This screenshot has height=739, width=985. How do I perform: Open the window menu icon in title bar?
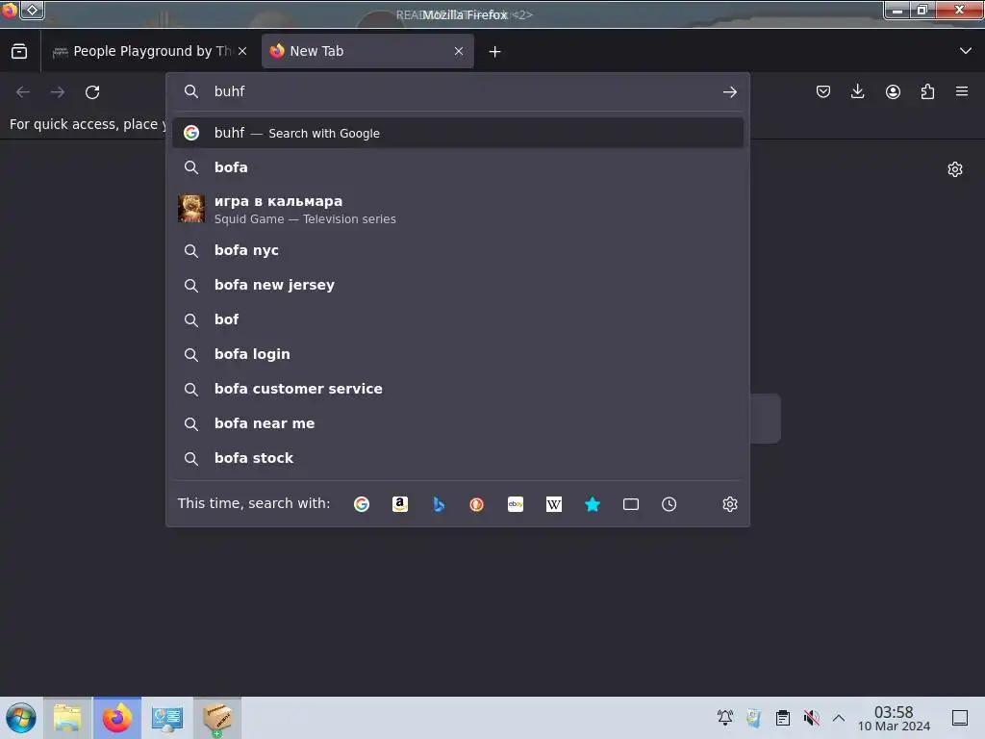click(10, 10)
